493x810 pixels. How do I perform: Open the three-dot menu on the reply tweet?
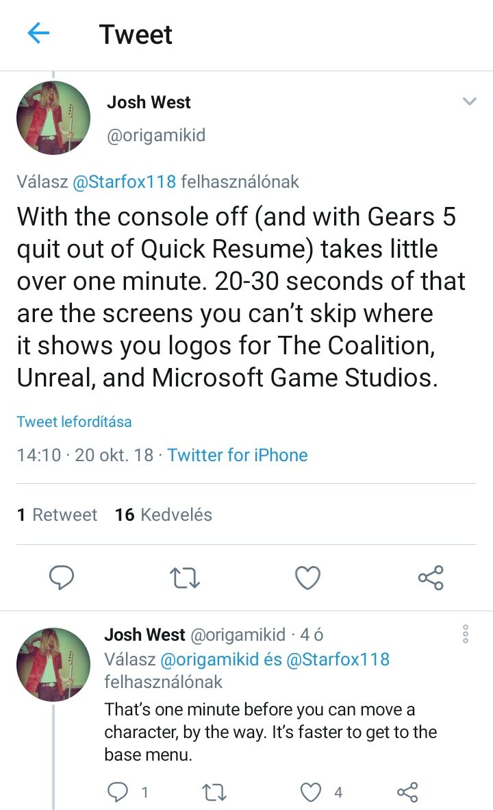466,635
